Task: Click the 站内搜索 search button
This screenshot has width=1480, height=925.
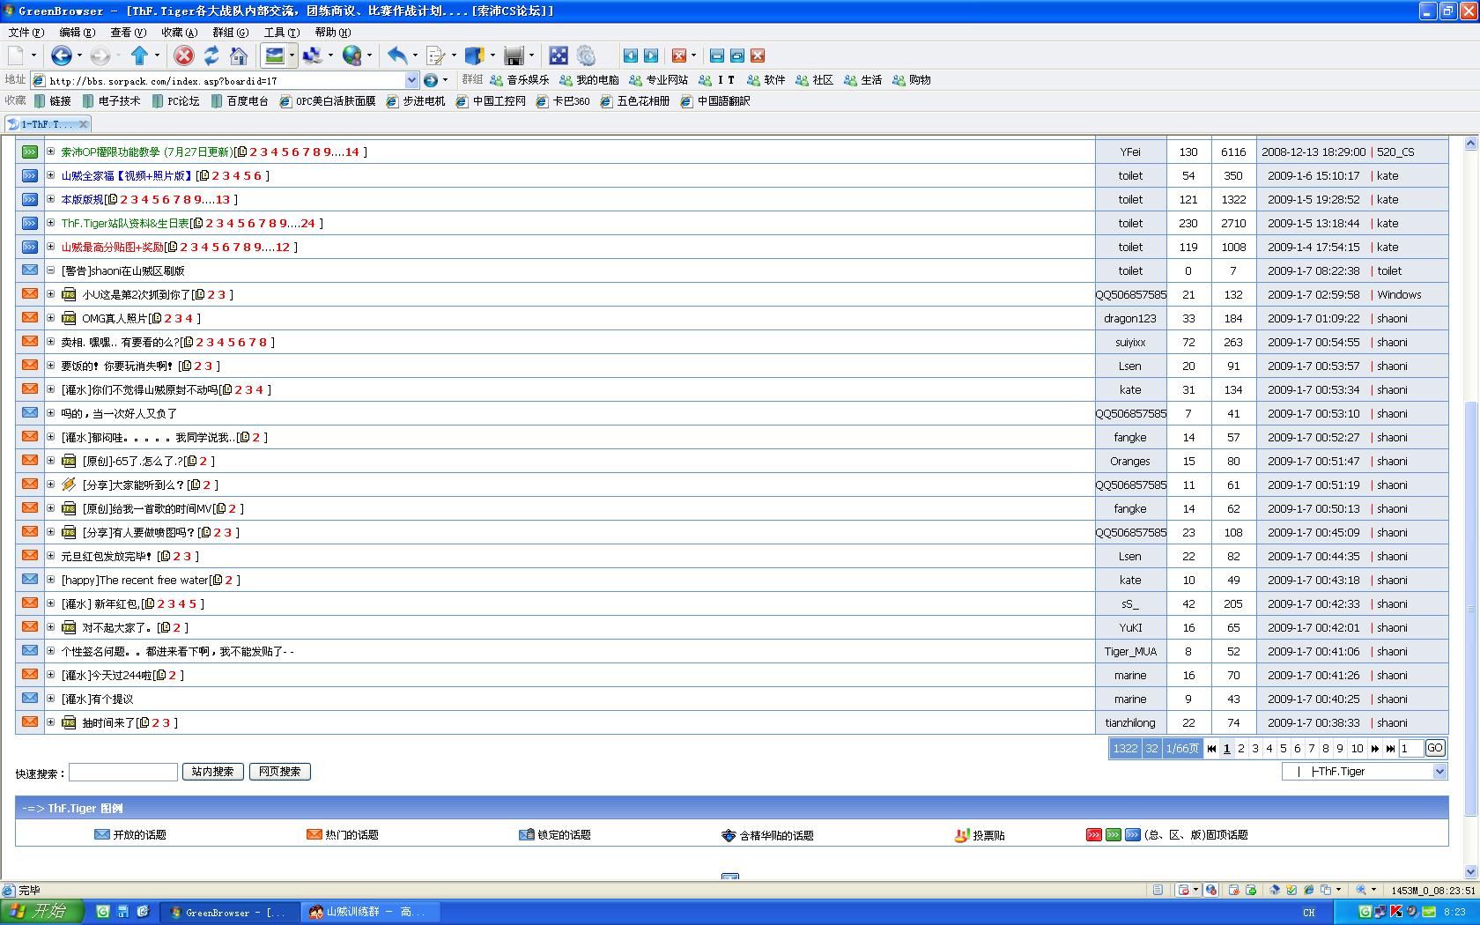Action: coord(212,772)
